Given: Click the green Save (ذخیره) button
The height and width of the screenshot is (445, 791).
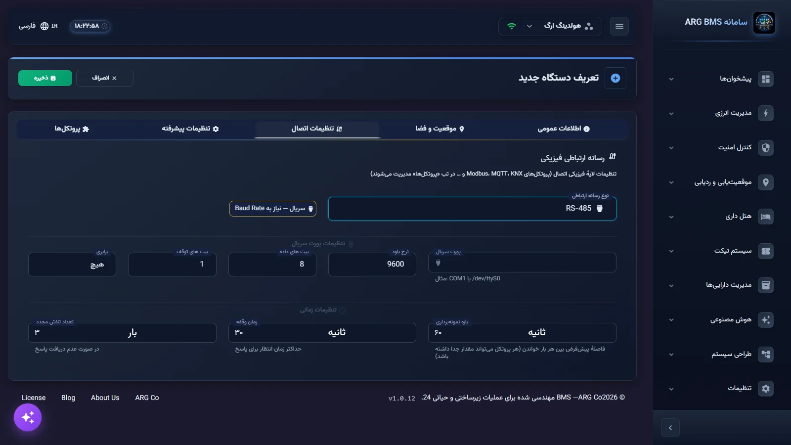Looking at the screenshot, I should [45, 78].
